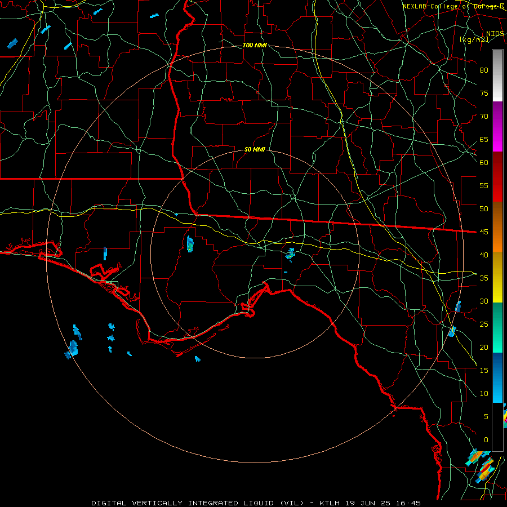Click the 10 value on the color scale
The height and width of the screenshot is (507, 507).
pyautogui.click(x=484, y=394)
